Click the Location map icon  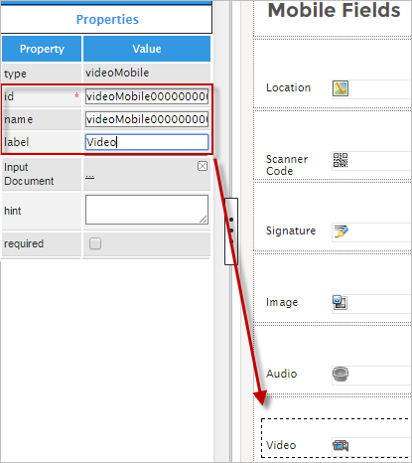coord(341,88)
